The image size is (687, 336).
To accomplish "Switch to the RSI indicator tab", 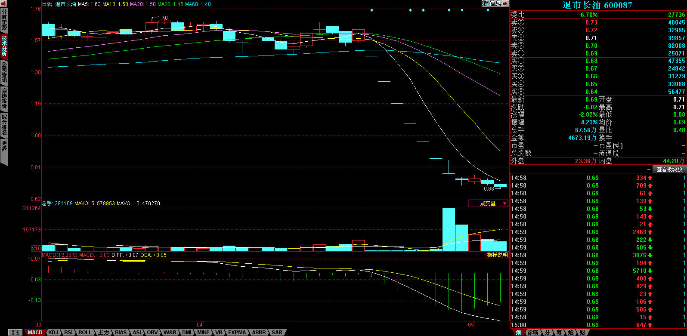I will coord(68,333).
